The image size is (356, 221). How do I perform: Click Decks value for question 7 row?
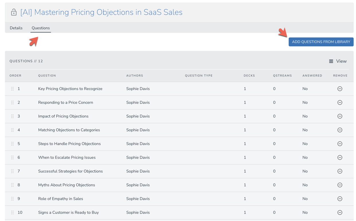click(x=245, y=171)
